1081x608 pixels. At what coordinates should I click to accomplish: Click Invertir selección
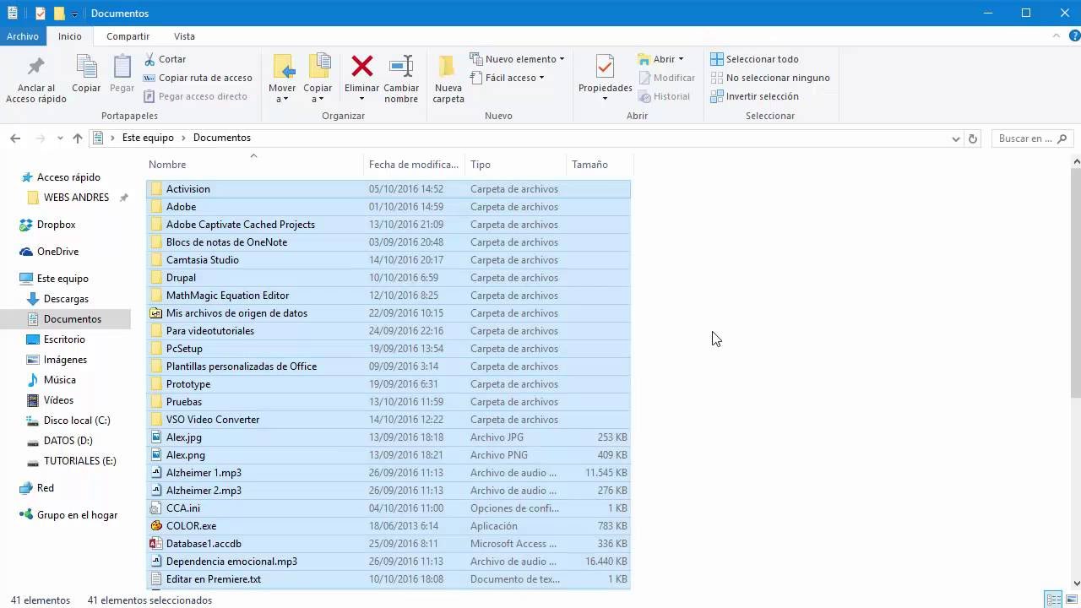coord(754,96)
